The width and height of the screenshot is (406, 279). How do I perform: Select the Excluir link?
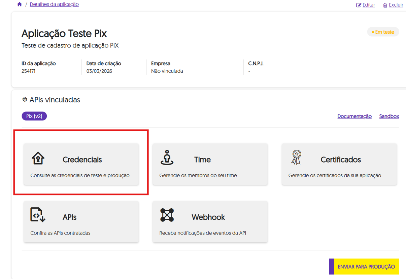pos(396,5)
